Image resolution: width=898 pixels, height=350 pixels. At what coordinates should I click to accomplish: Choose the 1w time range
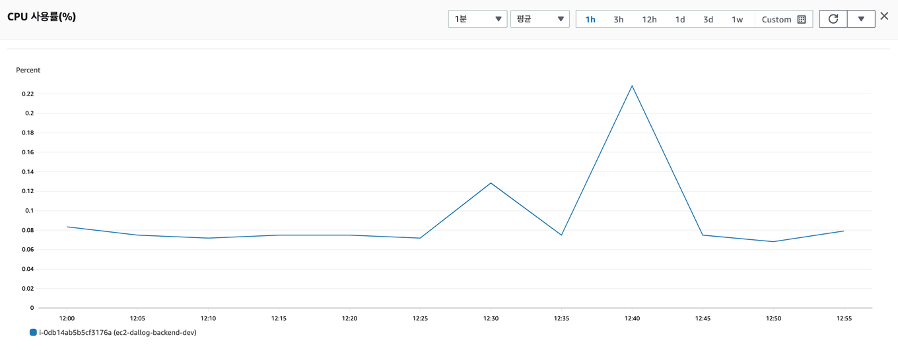(x=737, y=20)
